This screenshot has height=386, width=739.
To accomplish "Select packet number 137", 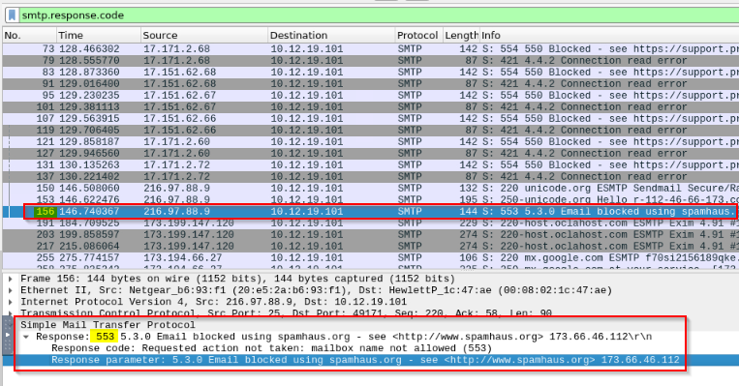I will (370, 176).
